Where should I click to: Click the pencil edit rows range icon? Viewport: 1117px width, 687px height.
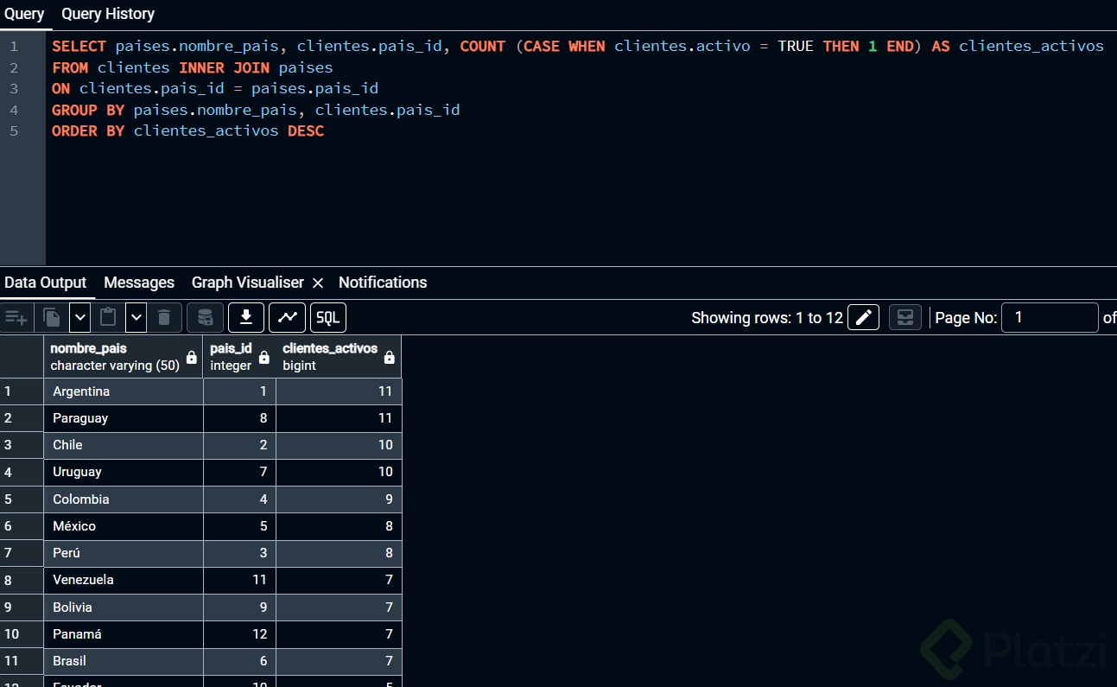pyautogui.click(x=863, y=318)
